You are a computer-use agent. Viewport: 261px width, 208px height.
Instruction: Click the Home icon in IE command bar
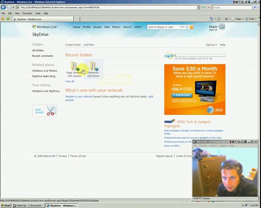click(211, 19)
